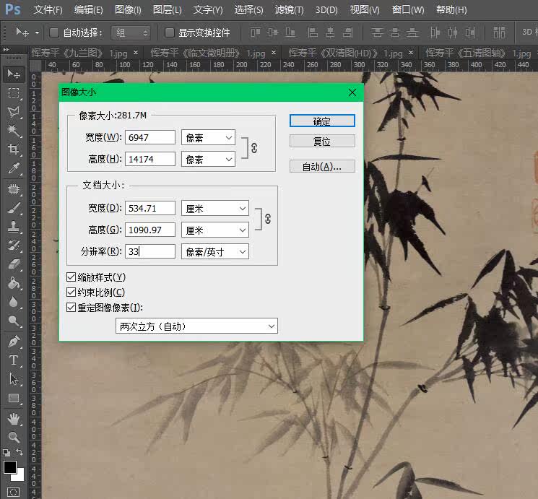Select the Paint Bucket tool
This screenshot has width=538, height=499.
pos(14,283)
